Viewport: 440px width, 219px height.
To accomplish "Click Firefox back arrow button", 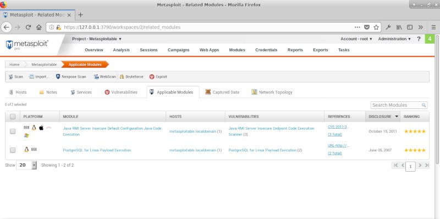I will click(6, 27).
